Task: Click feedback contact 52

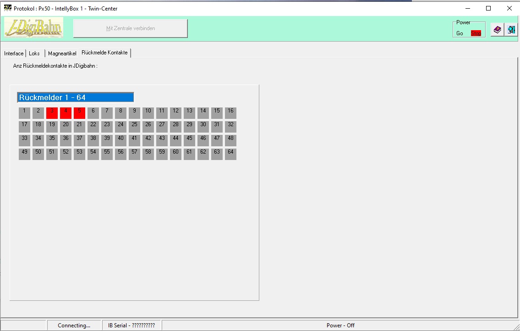Action: coord(66,154)
